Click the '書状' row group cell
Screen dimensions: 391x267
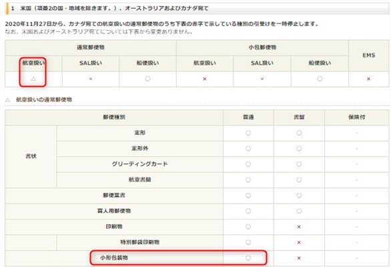pos(31,156)
